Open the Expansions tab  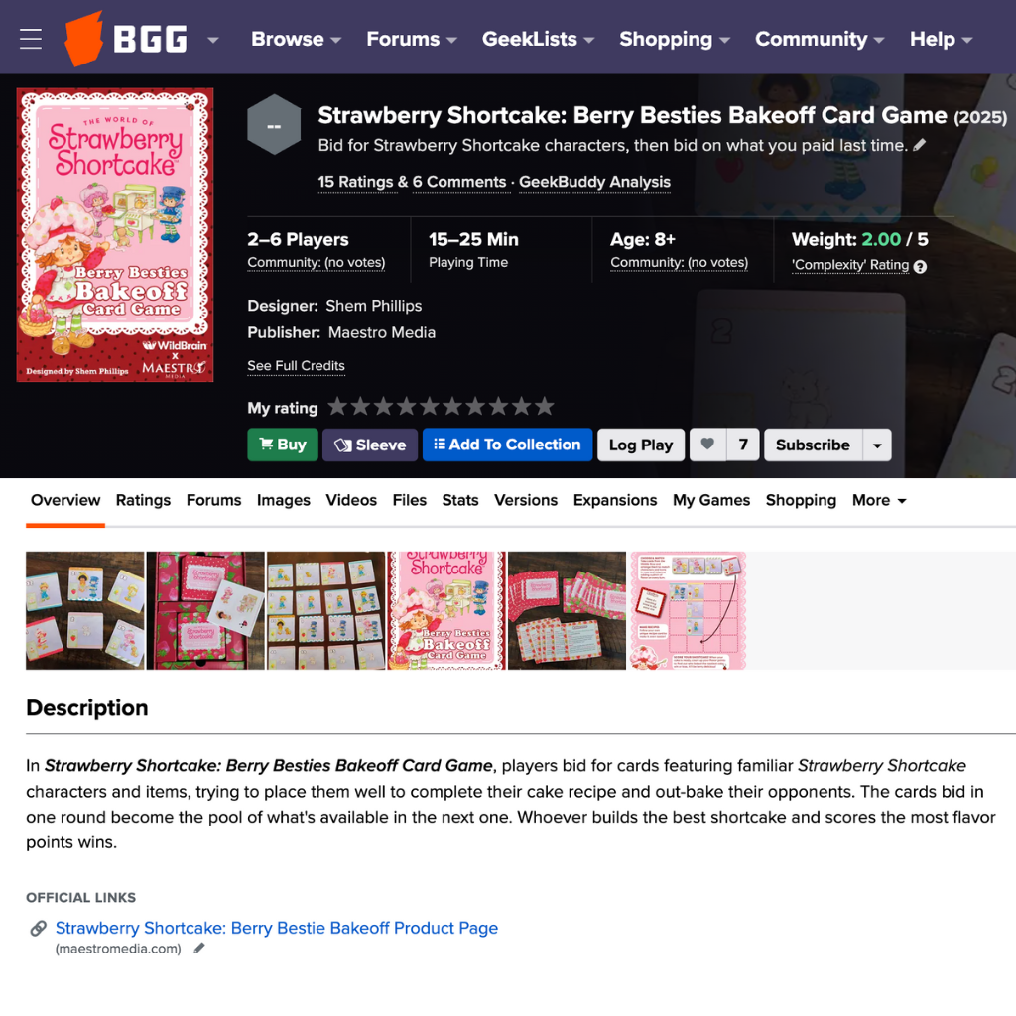click(615, 500)
